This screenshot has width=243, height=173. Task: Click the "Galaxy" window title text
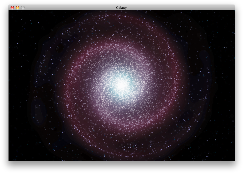[x=121, y=8]
